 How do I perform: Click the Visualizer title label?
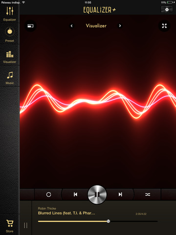tap(96, 26)
